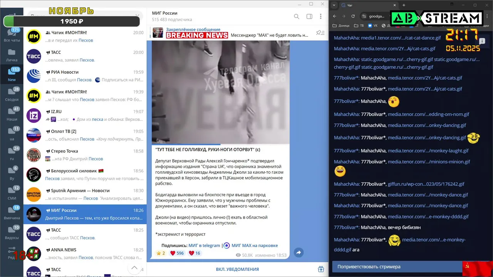Screen dimensions: 493x277
Task: Open the browser three-dot menu
Action: (487, 16)
